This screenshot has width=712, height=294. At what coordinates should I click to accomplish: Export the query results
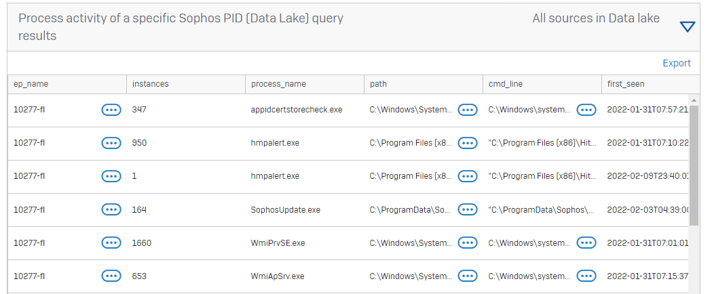pos(676,63)
